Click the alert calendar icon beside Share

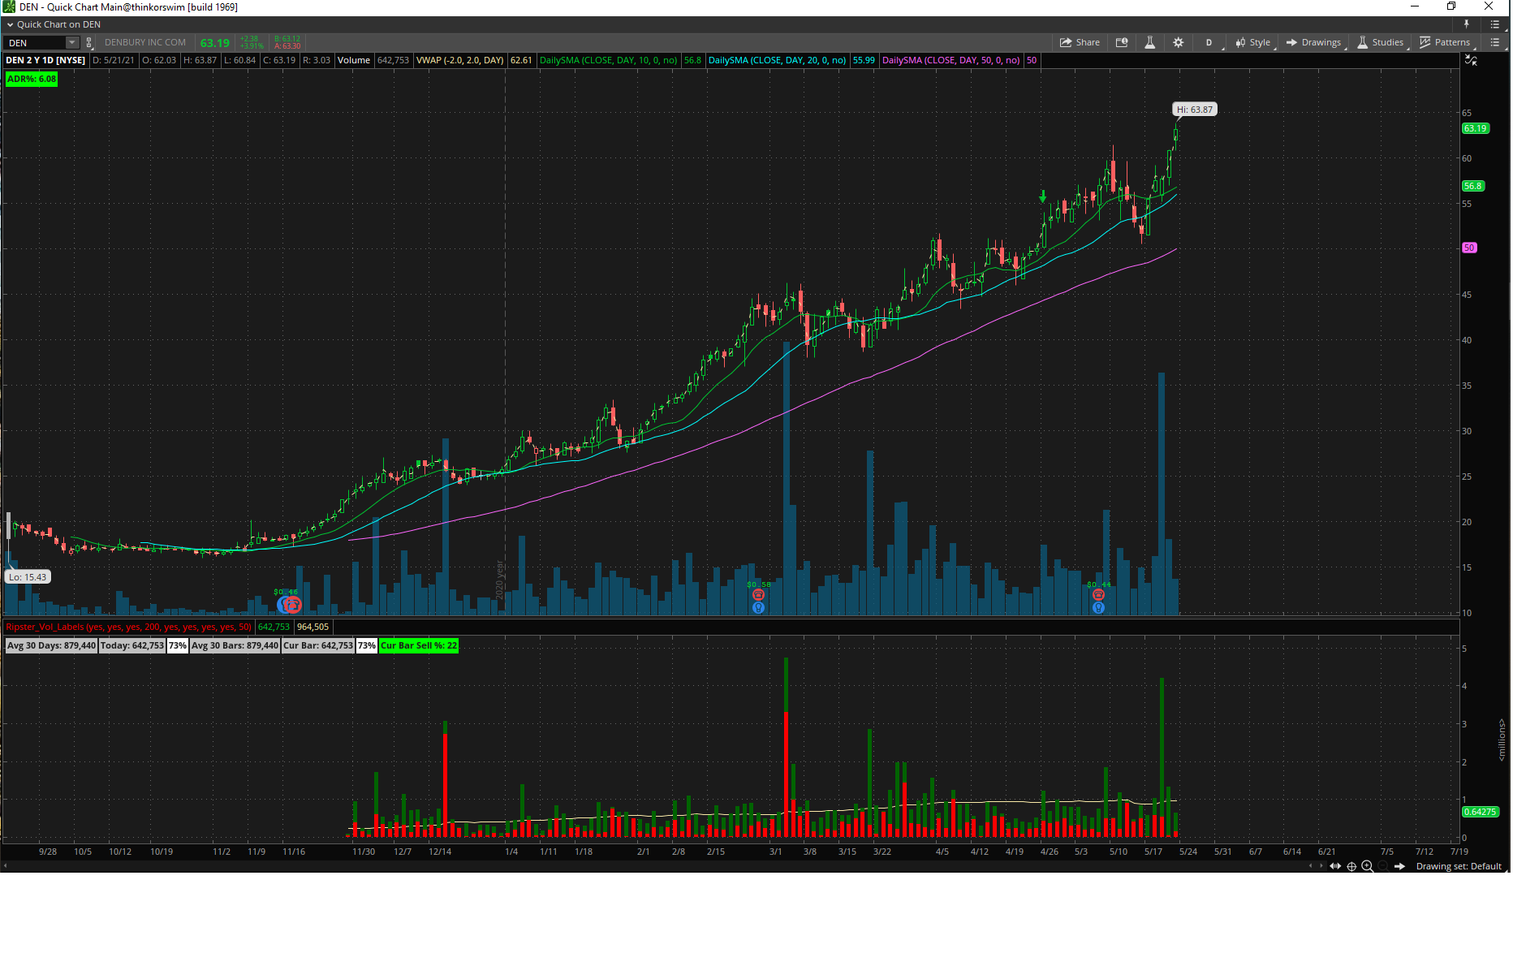pos(1122,42)
